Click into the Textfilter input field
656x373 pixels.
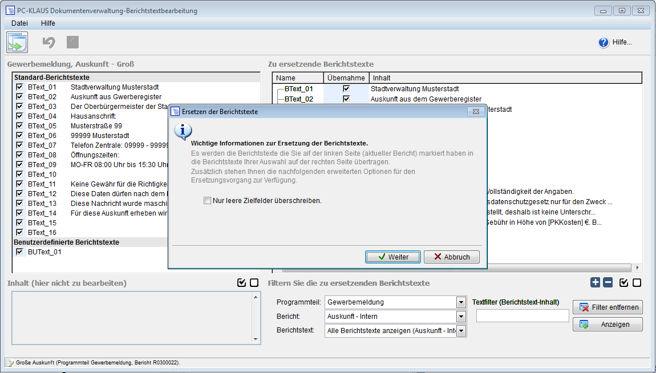pos(523,316)
